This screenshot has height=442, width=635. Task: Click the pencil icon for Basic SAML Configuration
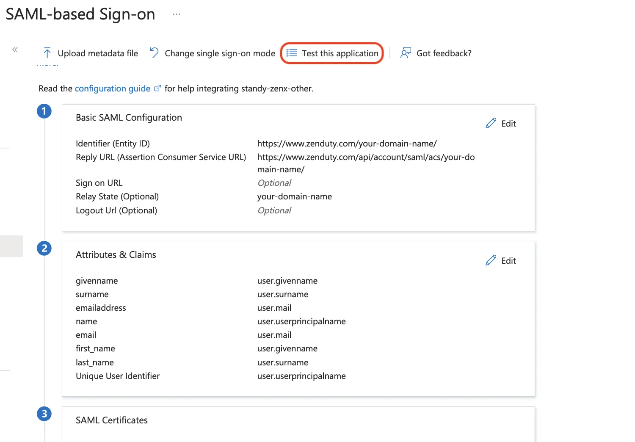(491, 123)
